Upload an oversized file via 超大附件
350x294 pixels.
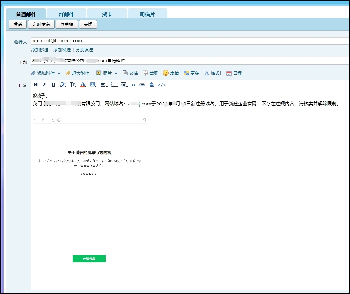(78, 73)
